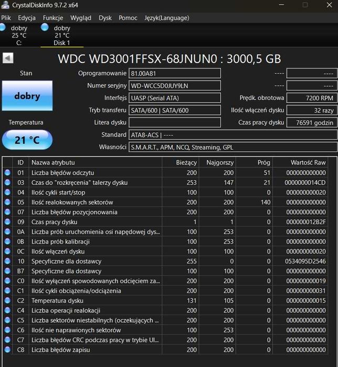Open the Pomoc menu
338x367 pixels.
click(128, 18)
